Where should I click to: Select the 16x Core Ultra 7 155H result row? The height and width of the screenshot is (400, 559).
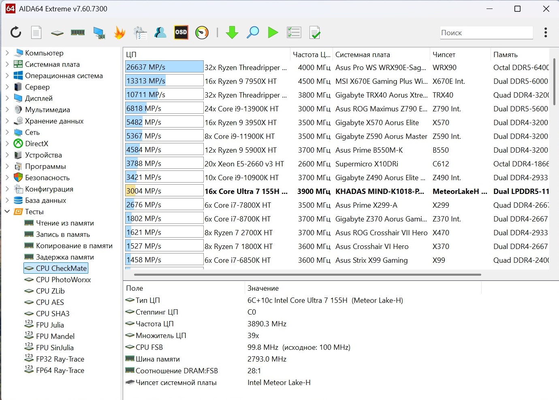coord(245,191)
